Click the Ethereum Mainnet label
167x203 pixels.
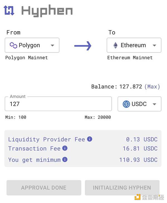coord(130,58)
